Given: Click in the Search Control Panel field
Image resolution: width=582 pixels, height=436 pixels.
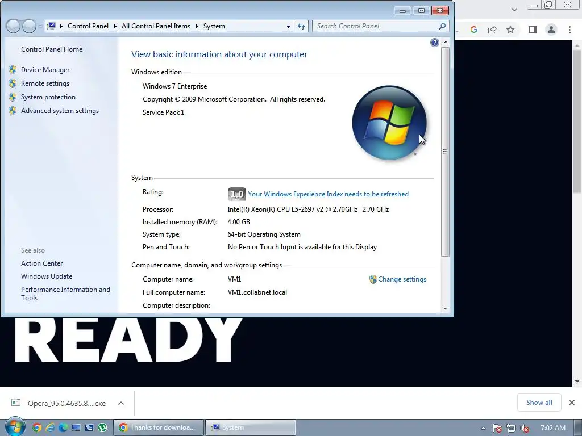Looking at the screenshot, I should coord(375,26).
